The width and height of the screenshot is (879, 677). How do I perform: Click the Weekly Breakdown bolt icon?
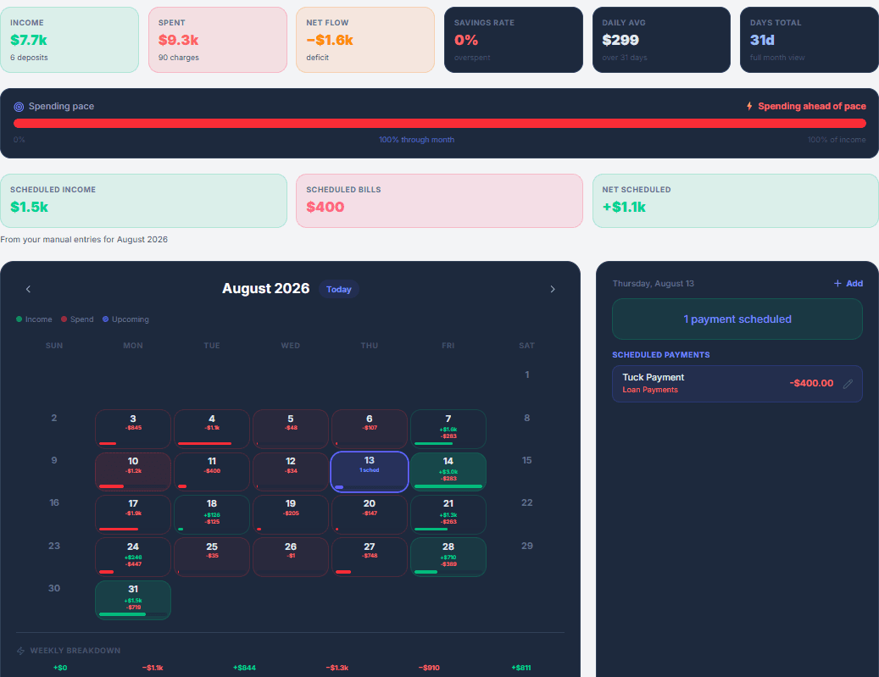pos(20,651)
